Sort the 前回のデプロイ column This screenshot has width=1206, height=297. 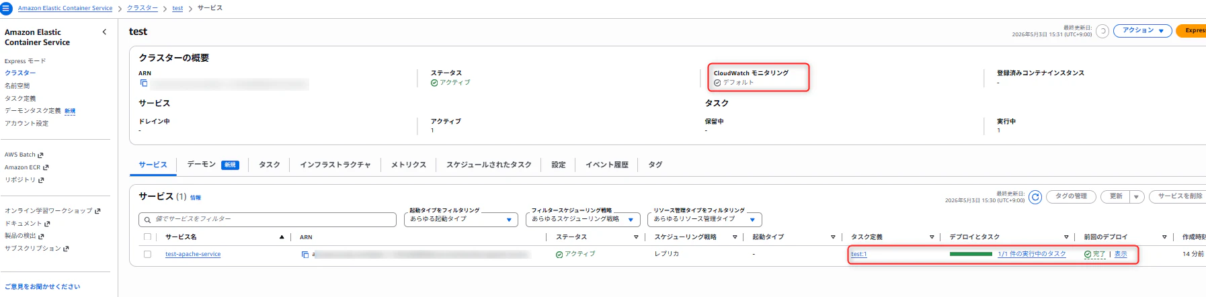click(1164, 237)
